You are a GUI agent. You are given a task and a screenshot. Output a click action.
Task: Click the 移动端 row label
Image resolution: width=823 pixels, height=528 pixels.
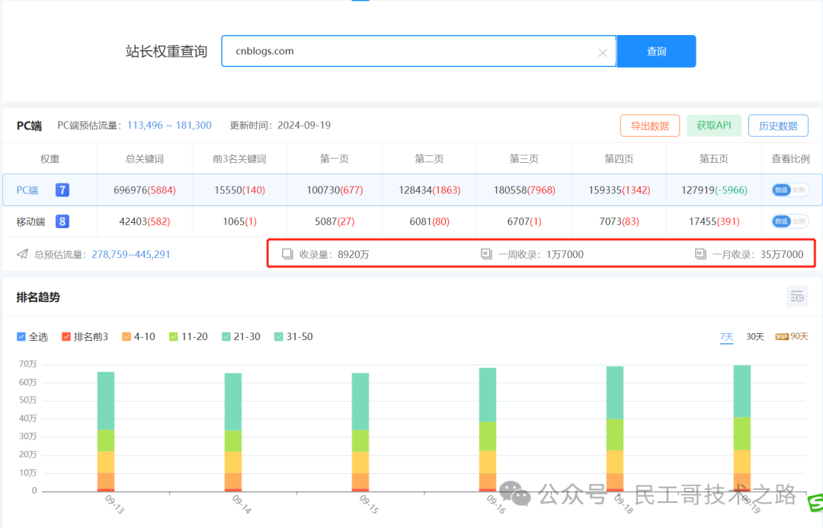pos(30,221)
